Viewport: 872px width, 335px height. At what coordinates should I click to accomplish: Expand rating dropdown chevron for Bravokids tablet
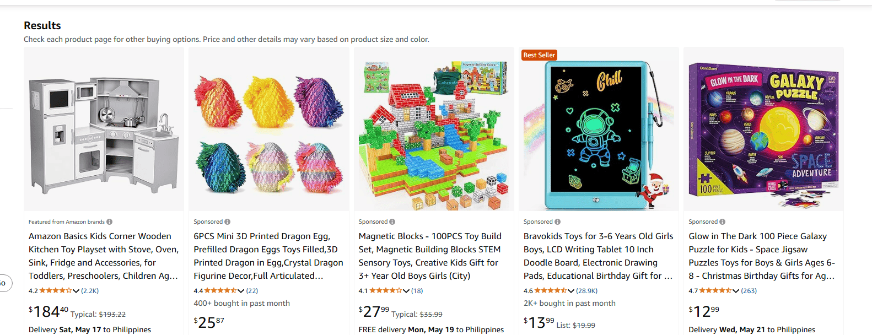point(571,291)
